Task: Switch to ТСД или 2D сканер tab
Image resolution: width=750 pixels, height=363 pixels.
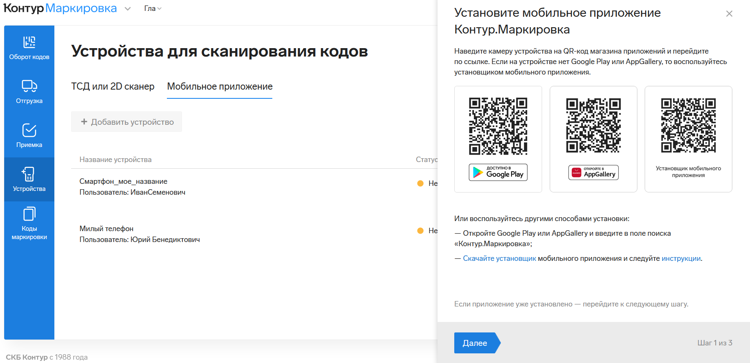Action: coord(113,86)
